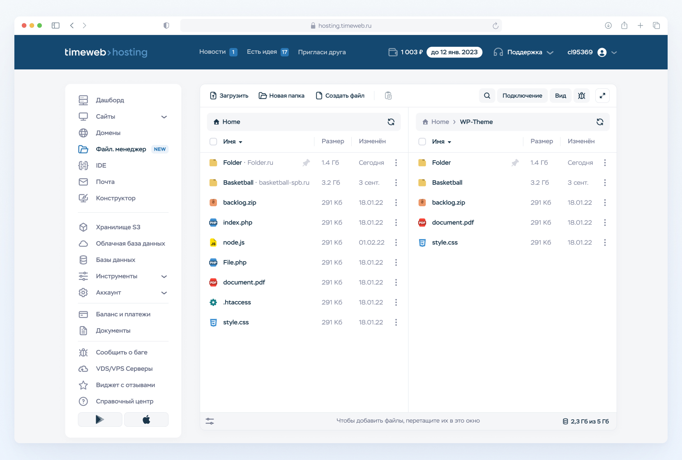Click Пригласи друга link
This screenshot has height=460, width=682.
[322, 52]
